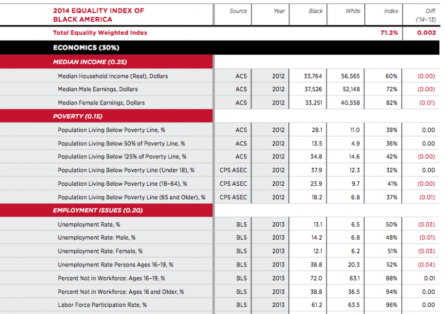The height and width of the screenshot is (314, 447).
Task: Click CPS ASEC source for Under 18 poverty
Action: pos(233,170)
